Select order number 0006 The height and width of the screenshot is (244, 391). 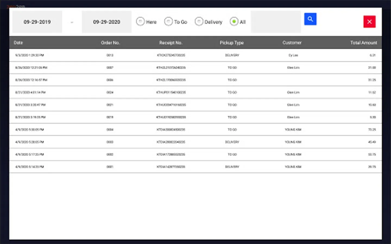coord(110,80)
